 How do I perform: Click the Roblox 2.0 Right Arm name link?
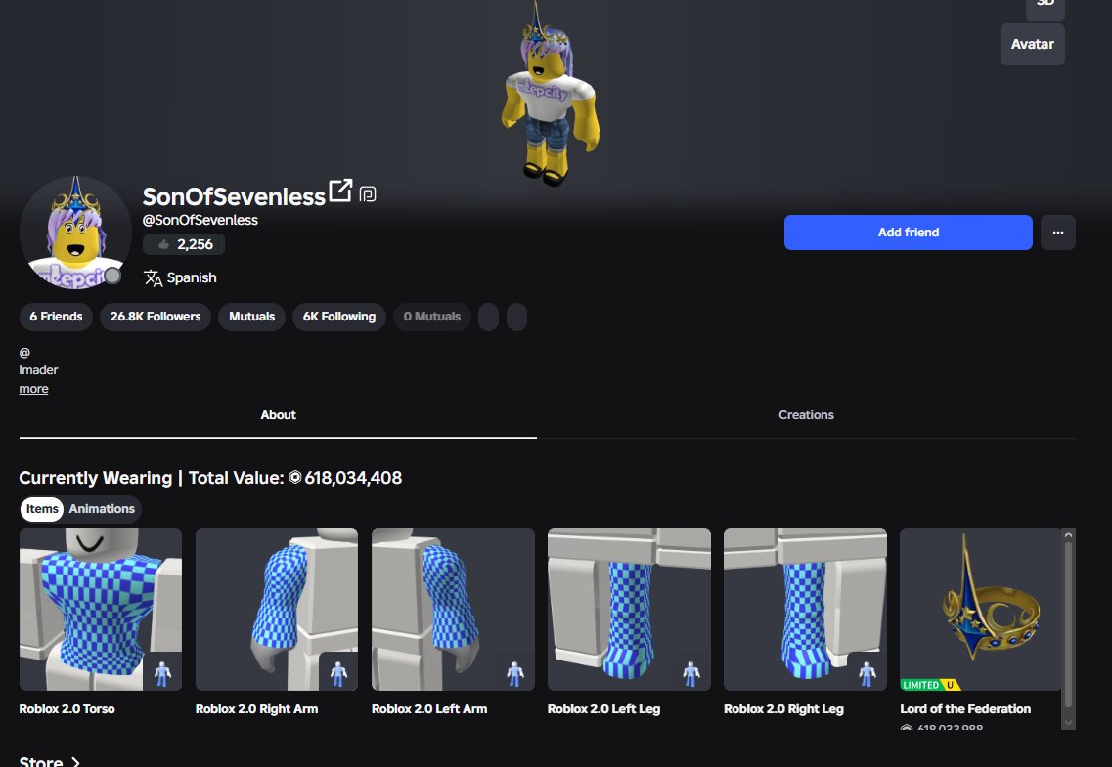(256, 709)
